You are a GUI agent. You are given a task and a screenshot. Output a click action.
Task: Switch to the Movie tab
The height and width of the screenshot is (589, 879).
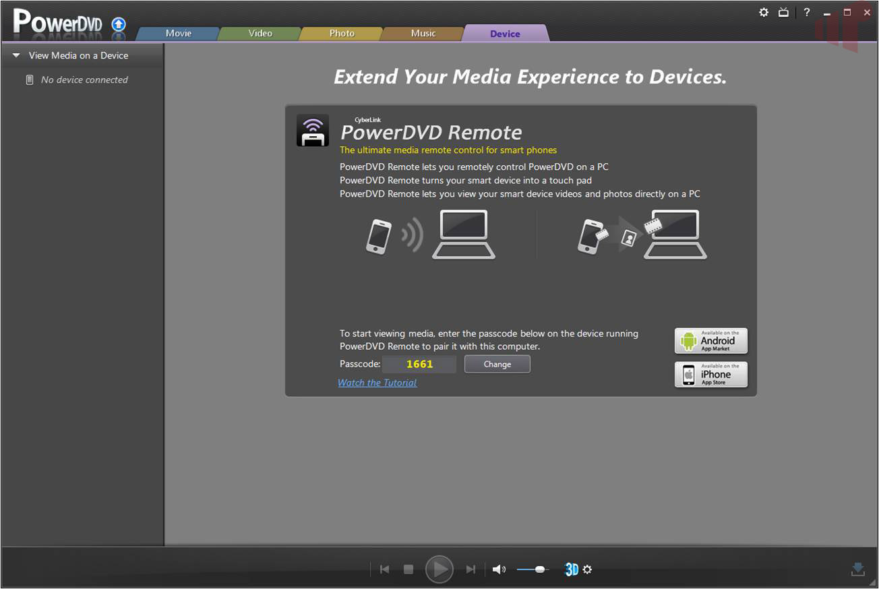tap(179, 33)
